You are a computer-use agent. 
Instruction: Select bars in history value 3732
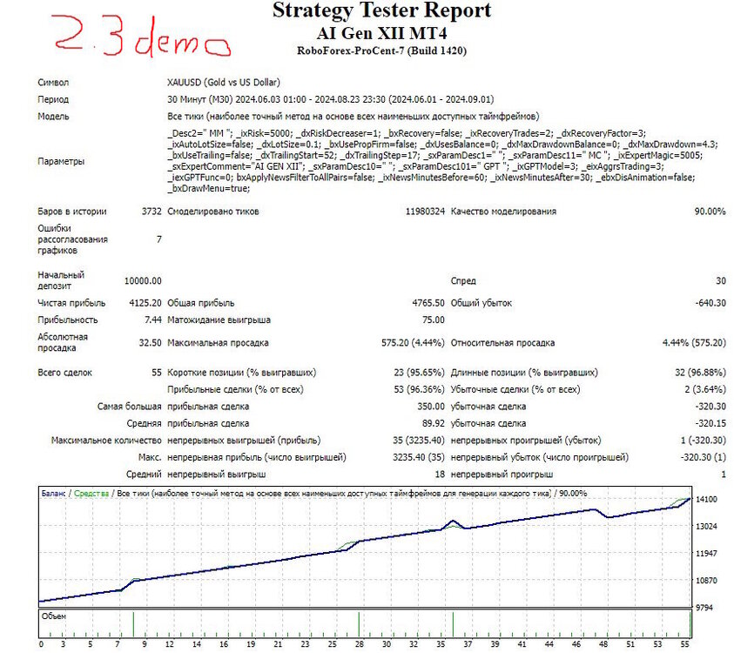(152, 211)
